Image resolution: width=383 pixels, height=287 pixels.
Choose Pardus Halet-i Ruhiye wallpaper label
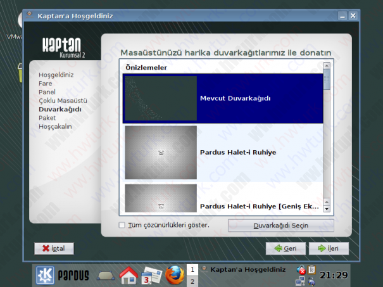[x=238, y=152]
